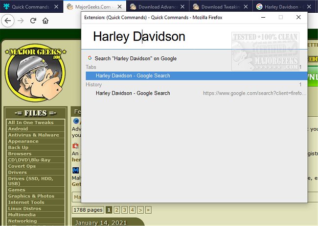Close the Quick Commands extension window
Image resolution: width=318 pixels, height=226 pixels.
pos(298,18)
